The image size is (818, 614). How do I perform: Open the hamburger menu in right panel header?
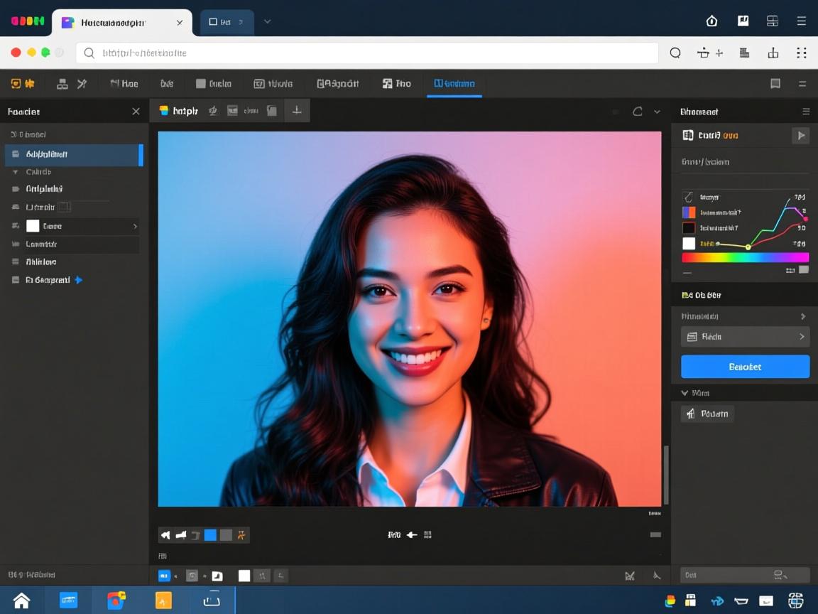(806, 112)
